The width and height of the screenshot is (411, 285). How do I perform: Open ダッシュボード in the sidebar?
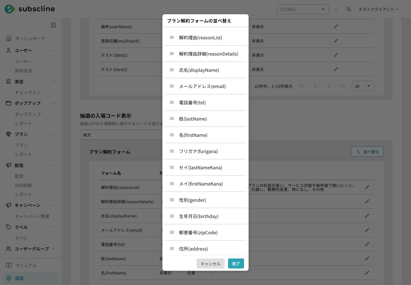(x=30, y=38)
